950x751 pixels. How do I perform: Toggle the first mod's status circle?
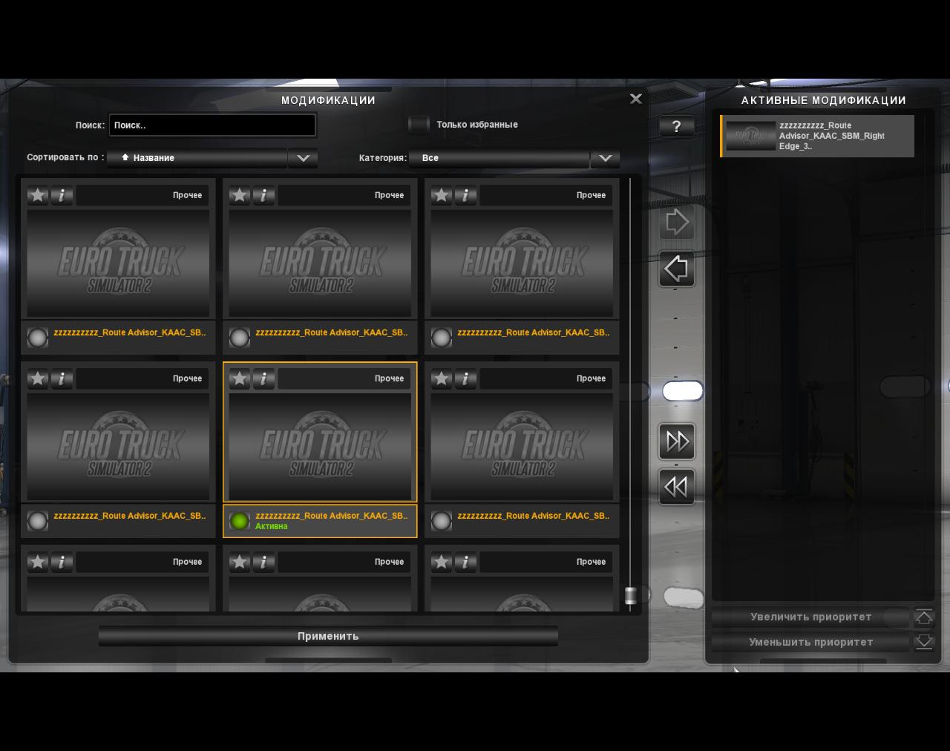[38, 338]
